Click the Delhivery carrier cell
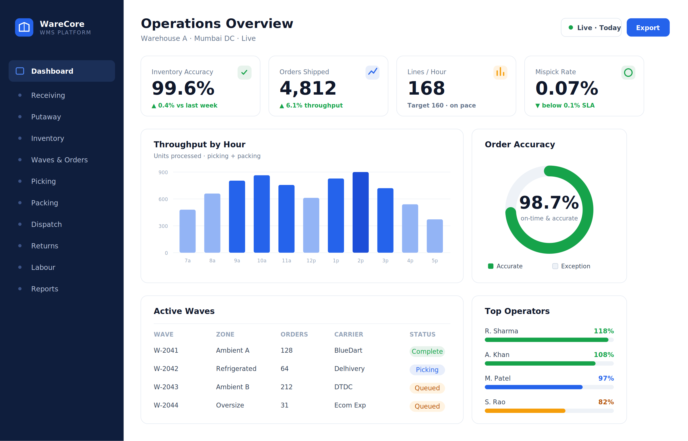This screenshot has height=441, width=688. (349, 369)
